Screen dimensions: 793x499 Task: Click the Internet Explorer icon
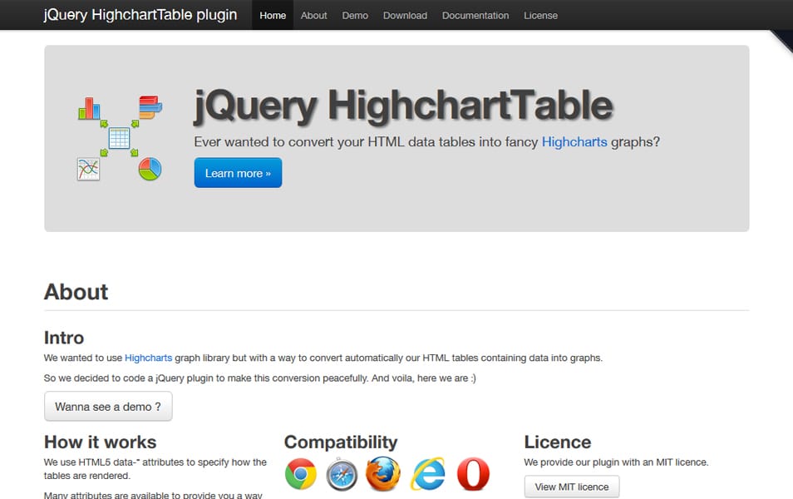pyautogui.click(x=428, y=474)
